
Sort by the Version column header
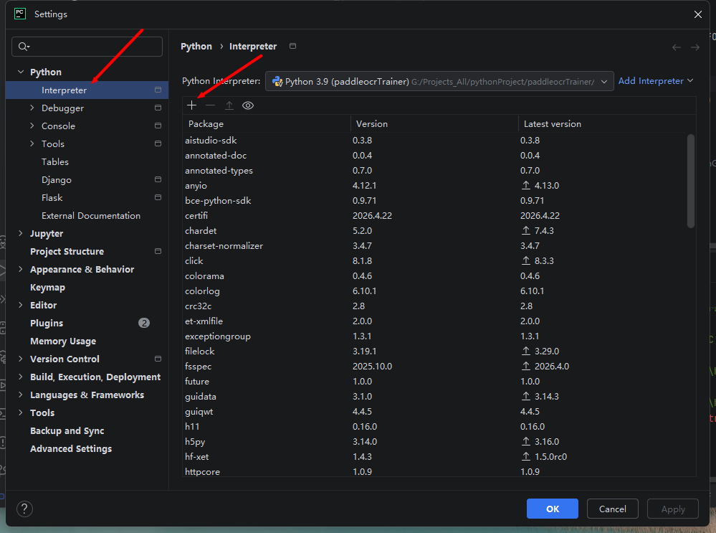434,124
